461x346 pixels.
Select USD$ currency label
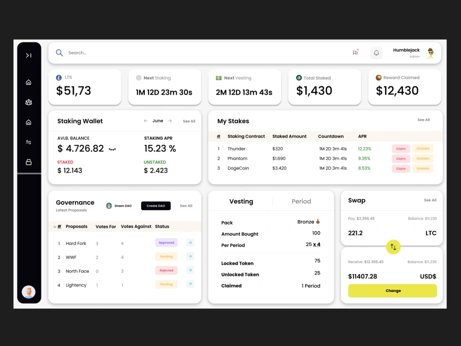tap(428, 276)
